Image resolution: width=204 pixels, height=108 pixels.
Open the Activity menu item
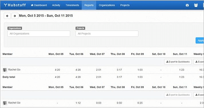56,5
